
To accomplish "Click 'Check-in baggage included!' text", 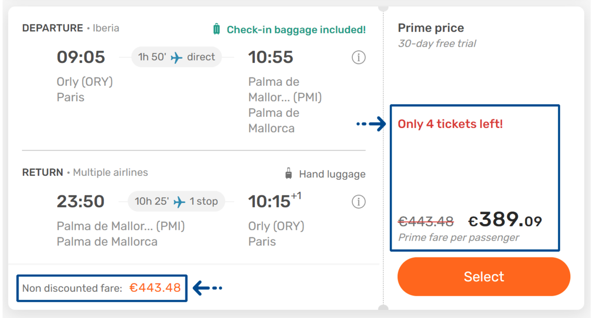I will [x=296, y=30].
